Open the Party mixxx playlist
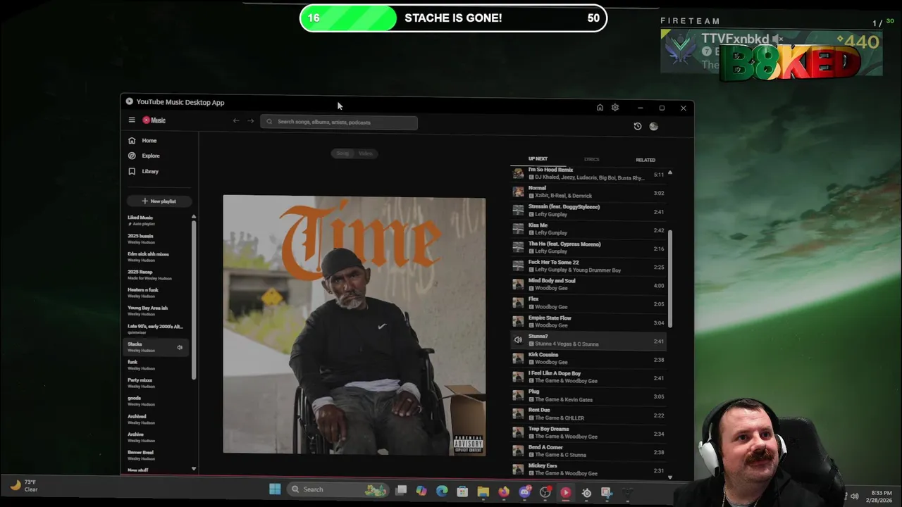 156,383
